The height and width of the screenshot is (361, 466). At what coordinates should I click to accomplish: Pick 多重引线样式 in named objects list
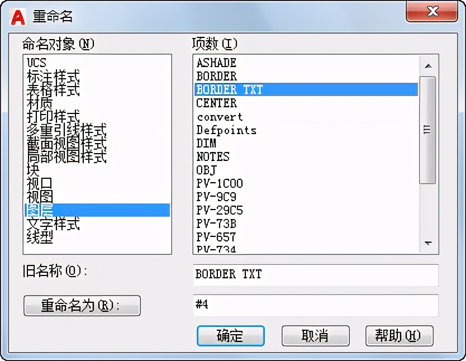(97, 130)
